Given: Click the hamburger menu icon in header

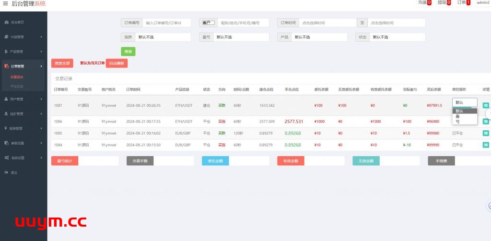Looking at the screenshot, I should click(5, 3).
